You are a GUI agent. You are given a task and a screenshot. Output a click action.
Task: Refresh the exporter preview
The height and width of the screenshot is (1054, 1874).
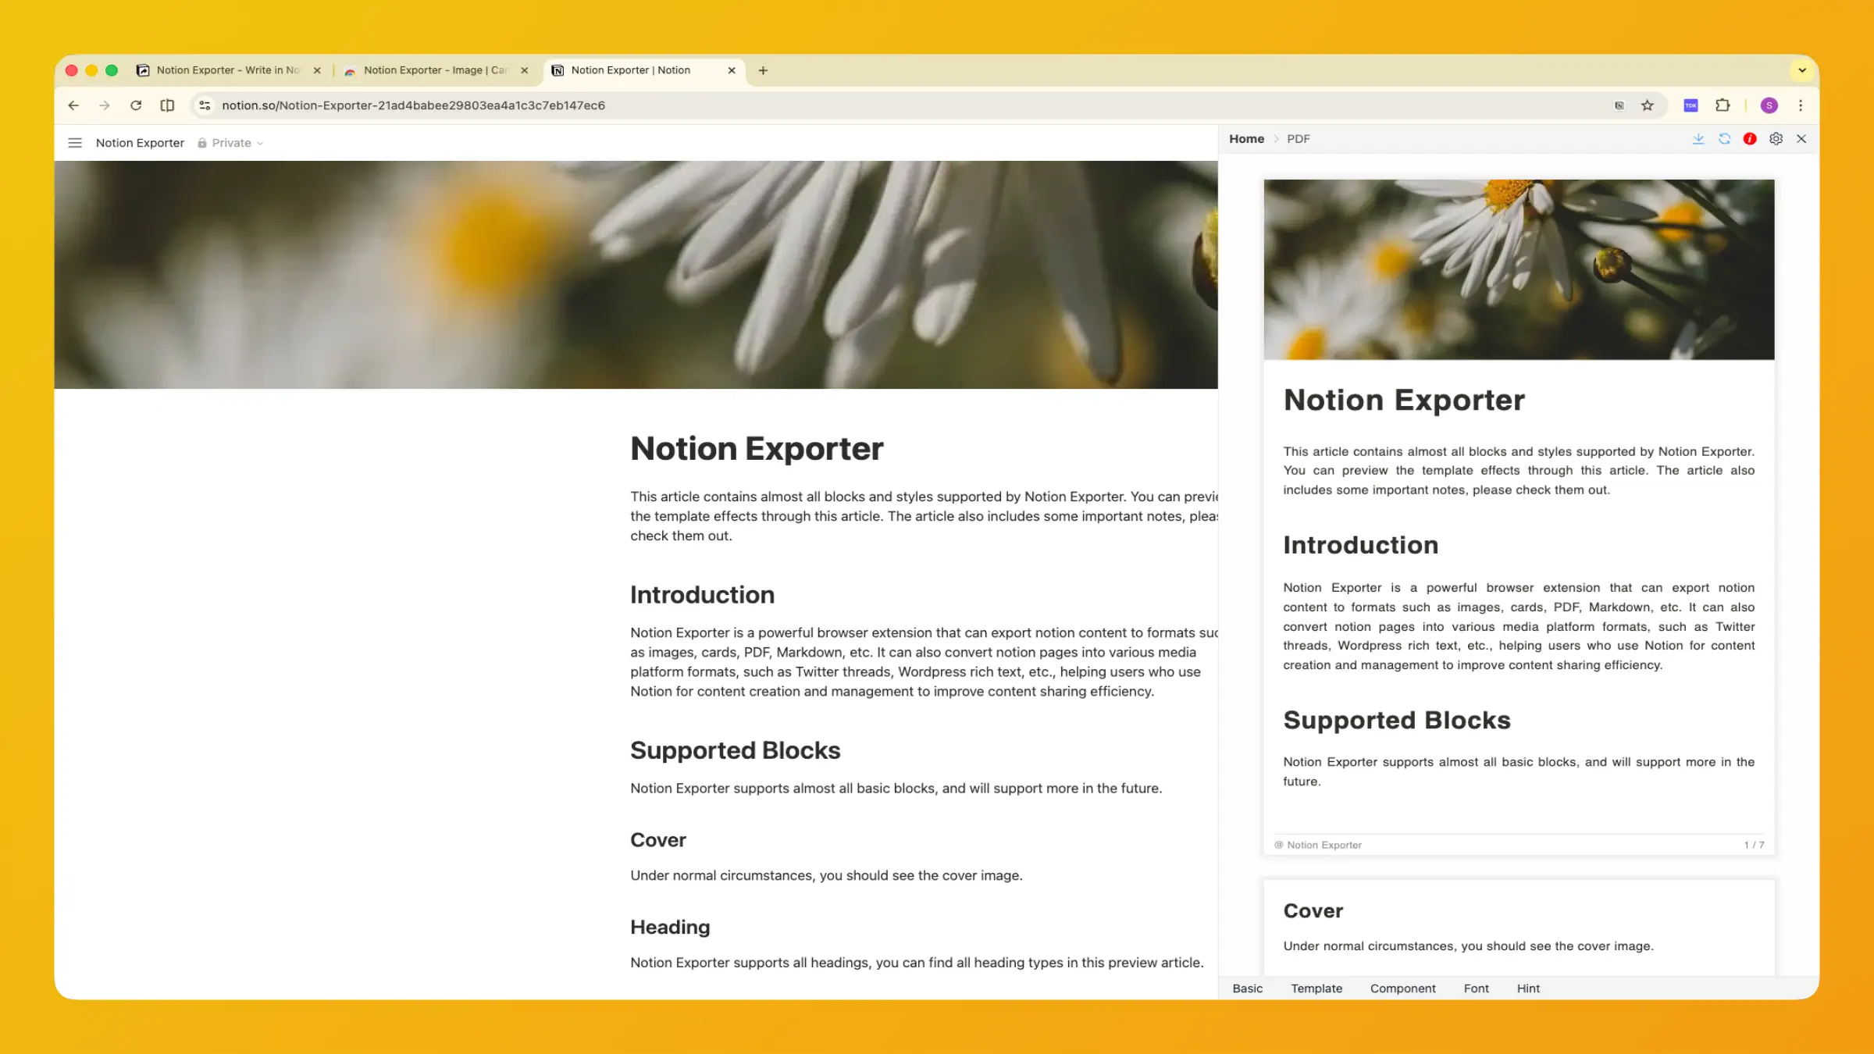tap(1724, 139)
